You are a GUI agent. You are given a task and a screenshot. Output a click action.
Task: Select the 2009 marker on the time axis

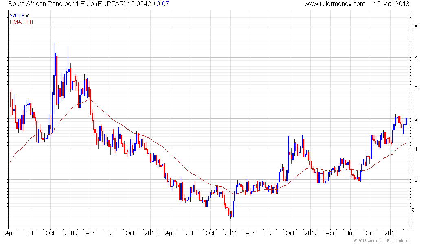[x=70, y=233]
